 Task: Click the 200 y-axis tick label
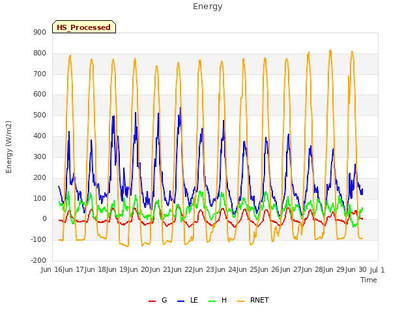pos(40,177)
